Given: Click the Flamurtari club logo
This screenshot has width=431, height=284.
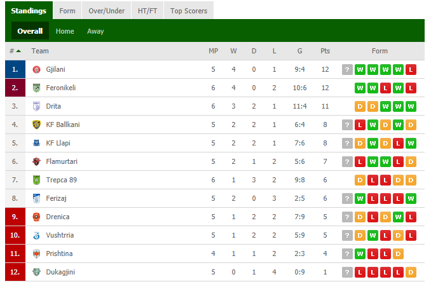Looking at the screenshot, I should coord(36,161).
